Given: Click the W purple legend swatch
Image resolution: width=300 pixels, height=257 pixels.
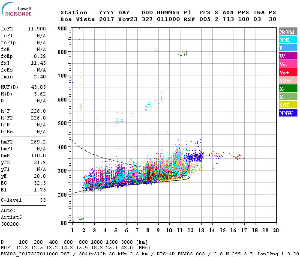Looking at the screenshot, I should [x=288, y=56].
